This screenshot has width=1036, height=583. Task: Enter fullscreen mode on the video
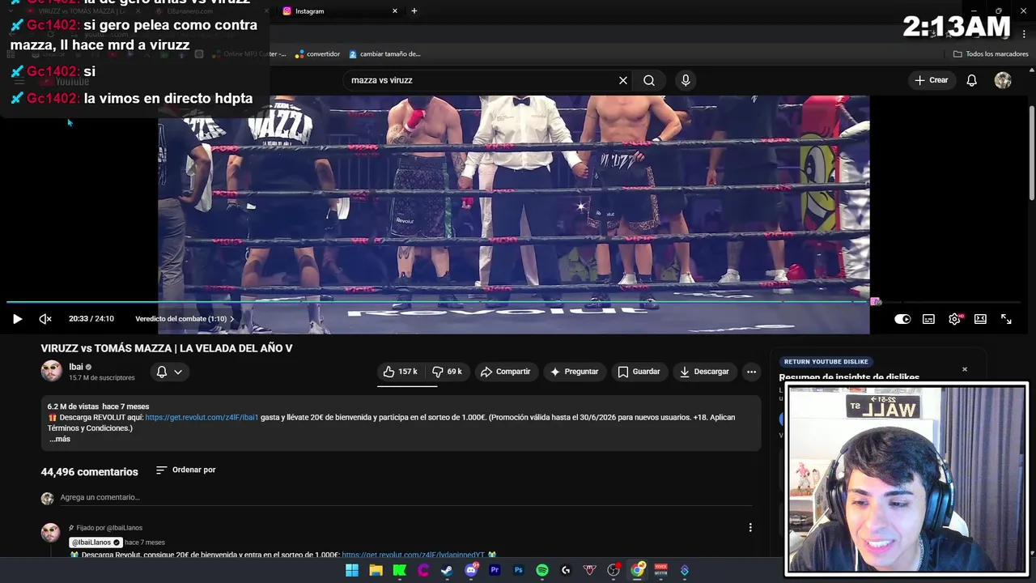click(1006, 319)
